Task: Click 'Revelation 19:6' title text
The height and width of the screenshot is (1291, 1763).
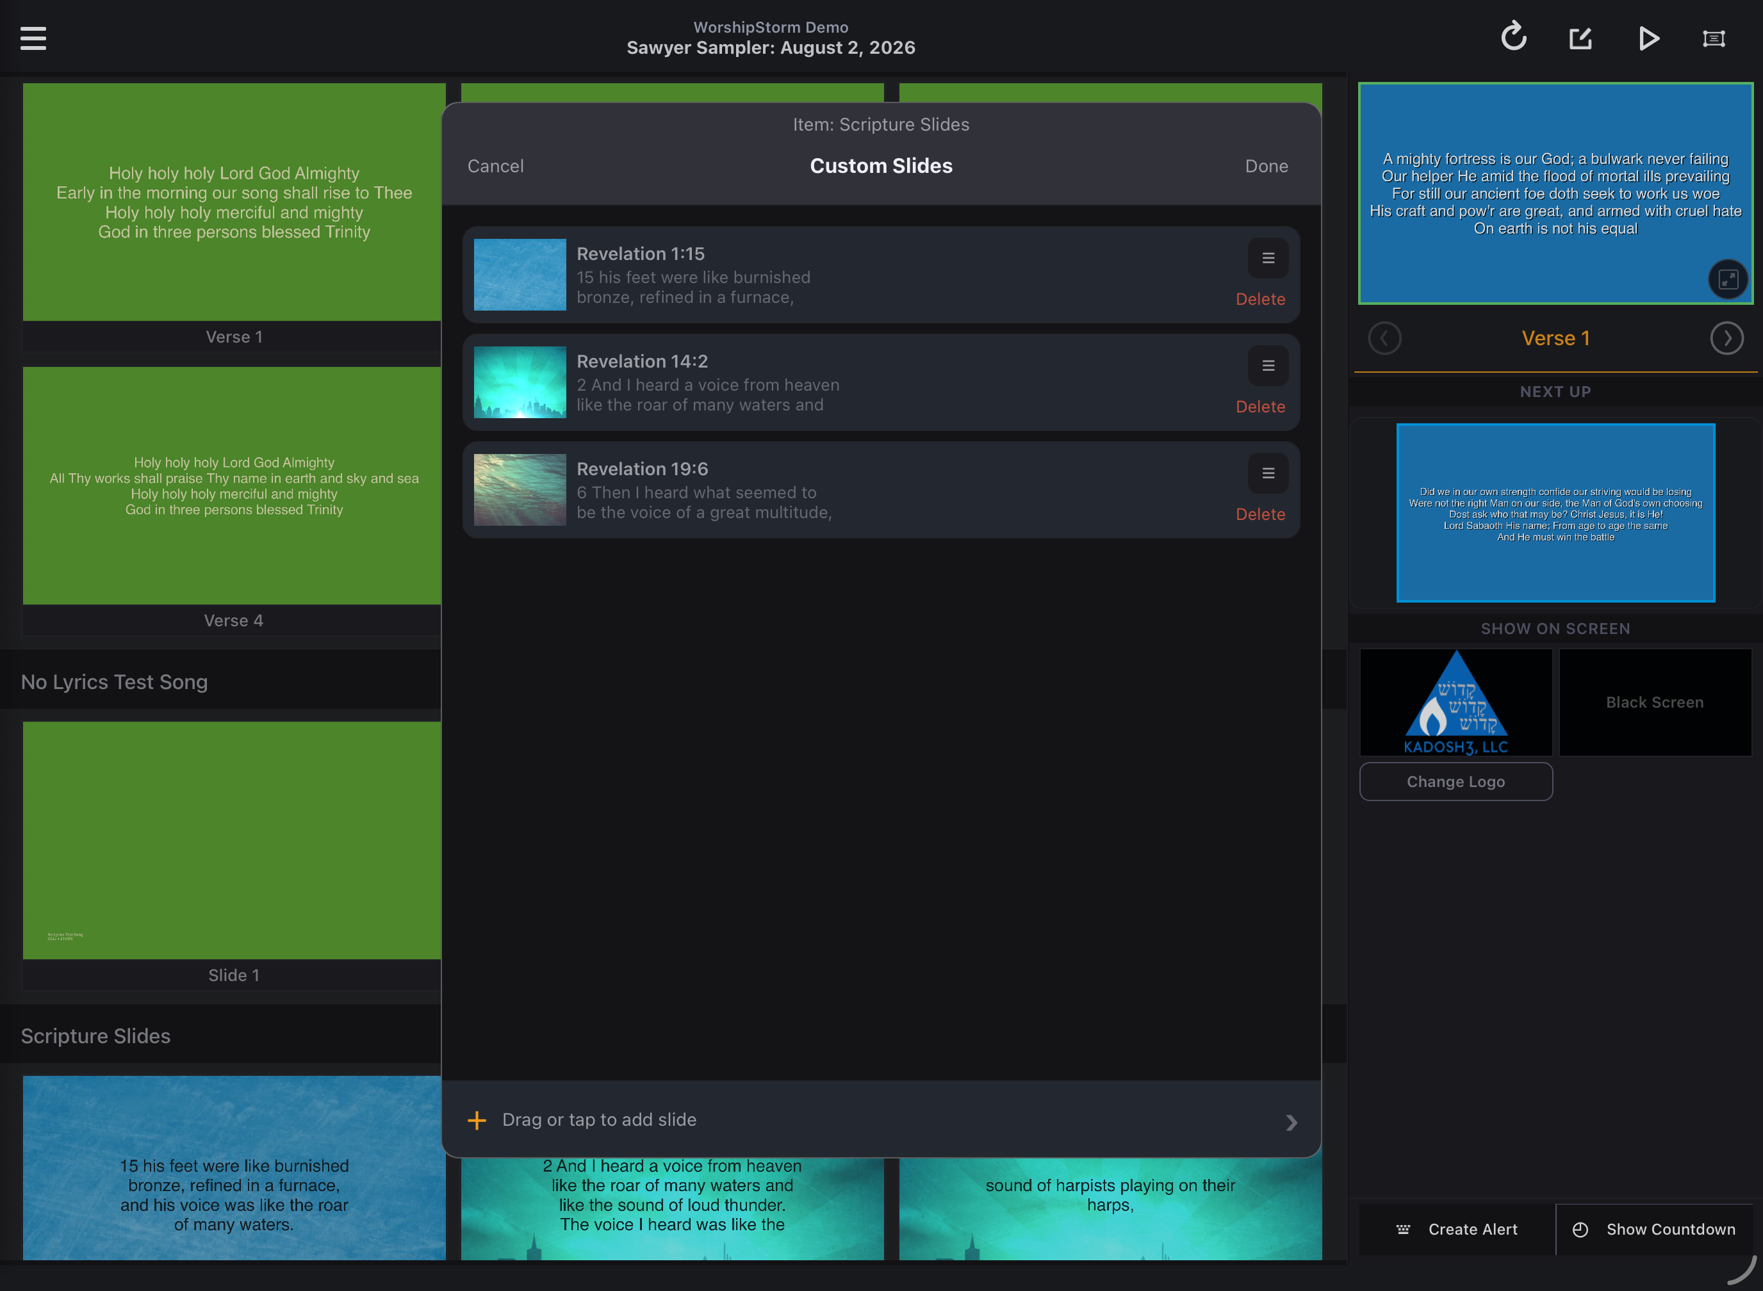Action: tap(642, 469)
